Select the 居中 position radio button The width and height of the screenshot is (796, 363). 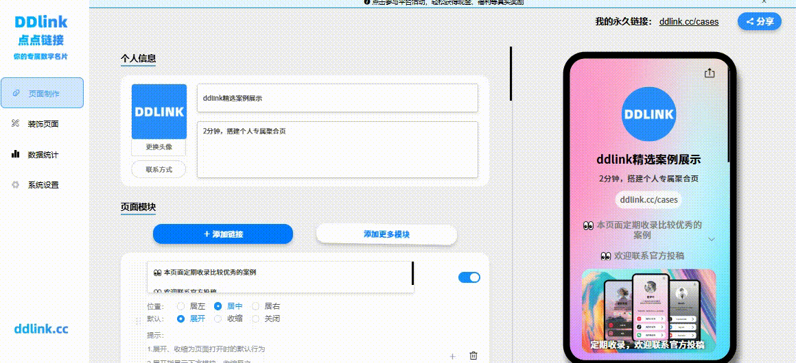pos(218,306)
